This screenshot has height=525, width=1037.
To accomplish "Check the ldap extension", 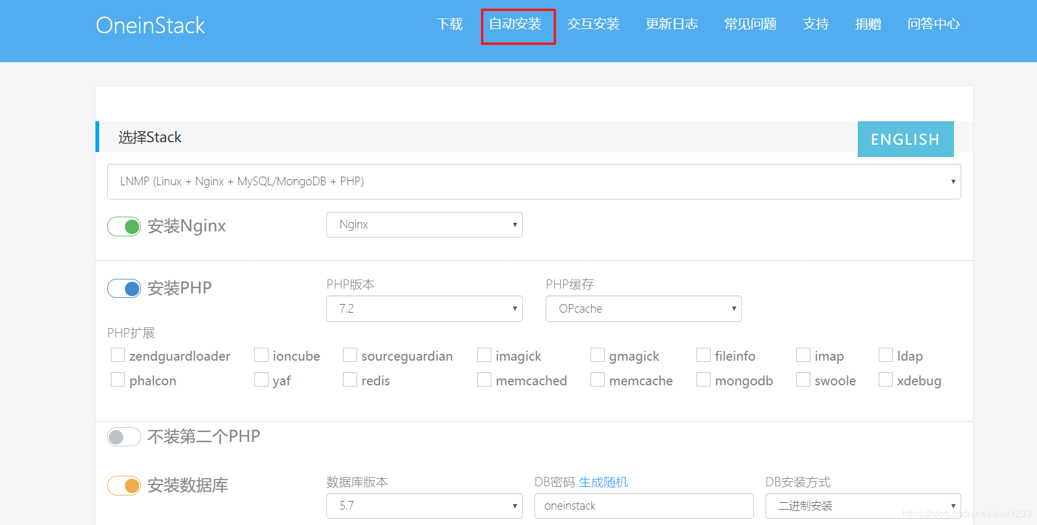I will coord(886,355).
